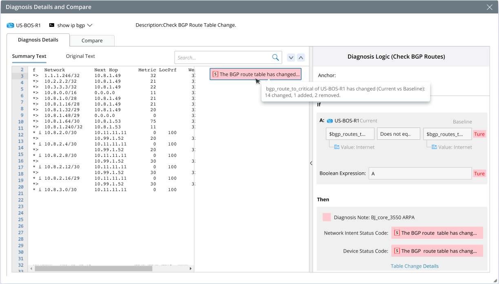Screen dimensions: 499x284
Task: Click the Description text Check BGP Route Table Change
Action: (186, 25)
